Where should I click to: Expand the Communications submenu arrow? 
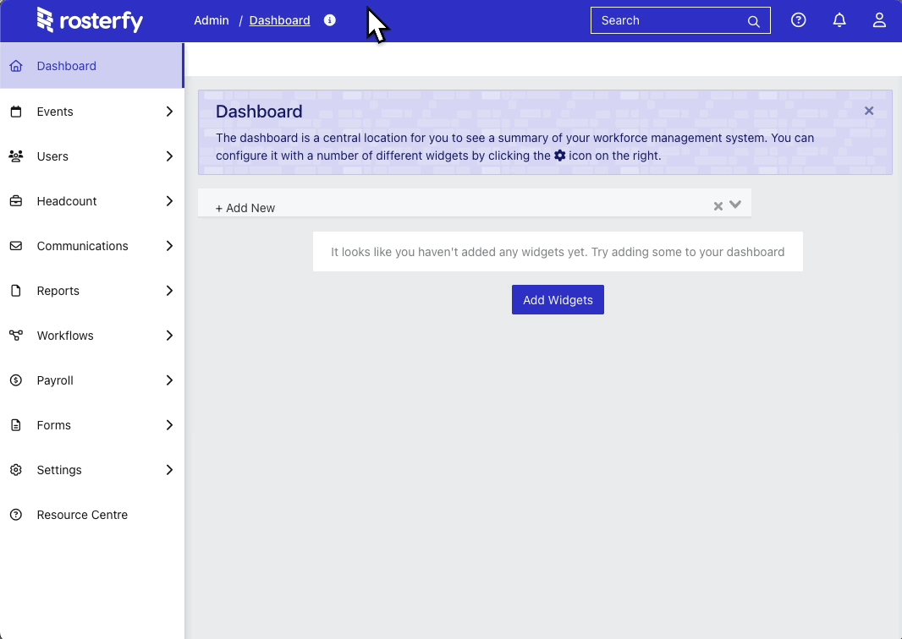tap(169, 246)
